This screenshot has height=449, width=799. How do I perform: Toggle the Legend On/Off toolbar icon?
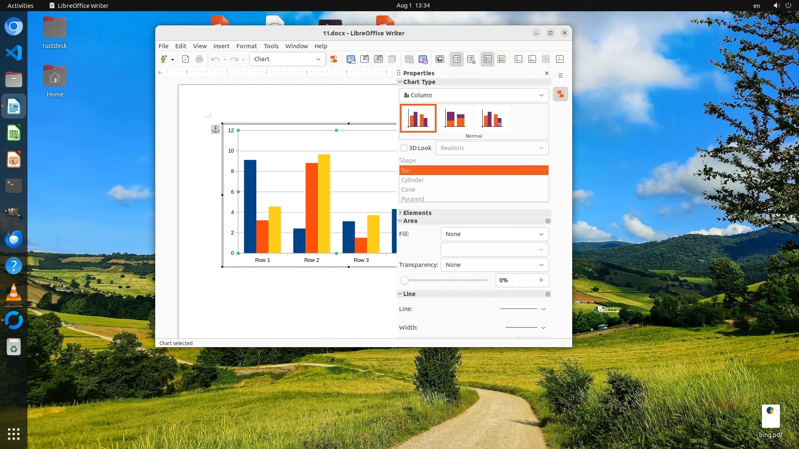(x=457, y=59)
